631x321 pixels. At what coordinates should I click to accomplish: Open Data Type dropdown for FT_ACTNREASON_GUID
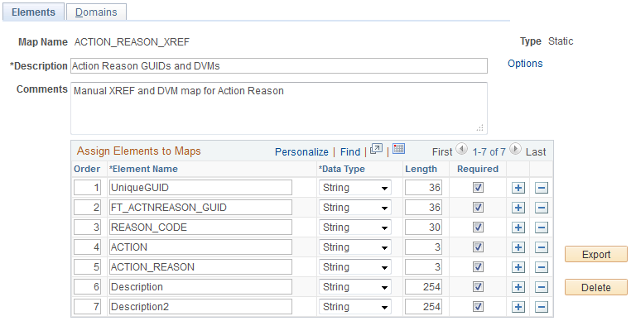[x=355, y=207]
